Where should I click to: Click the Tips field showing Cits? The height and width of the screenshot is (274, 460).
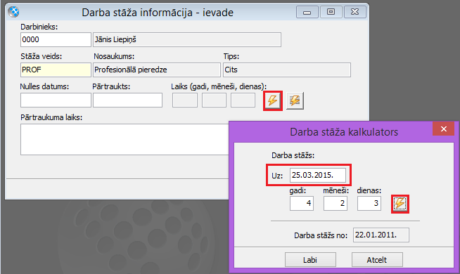coord(287,70)
